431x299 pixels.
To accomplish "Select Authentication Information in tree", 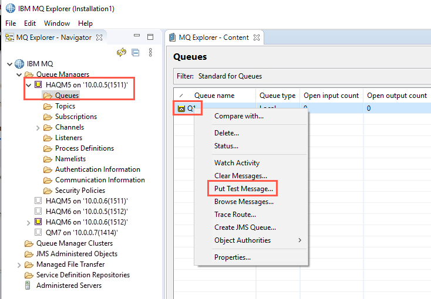I will pyautogui.click(x=97, y=169).
